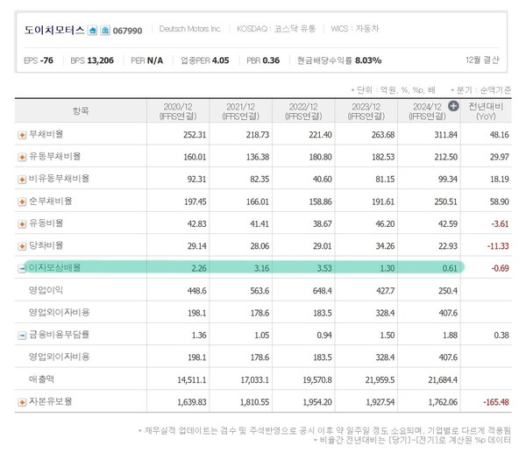The image size is (526, 467).
Task: Click the 금융비용부담률 YoY value 0.38
Action: coord(501,335)
